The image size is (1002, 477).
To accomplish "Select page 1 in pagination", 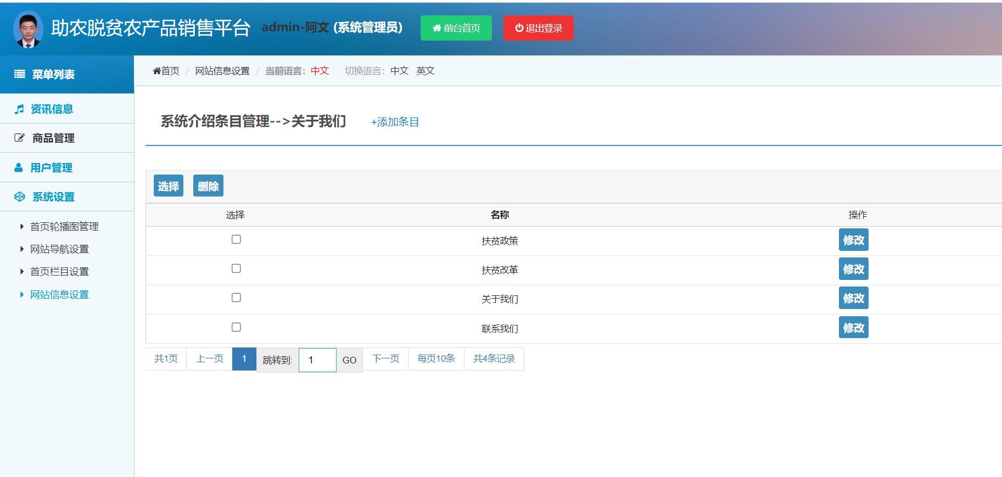I will point(244,359).
